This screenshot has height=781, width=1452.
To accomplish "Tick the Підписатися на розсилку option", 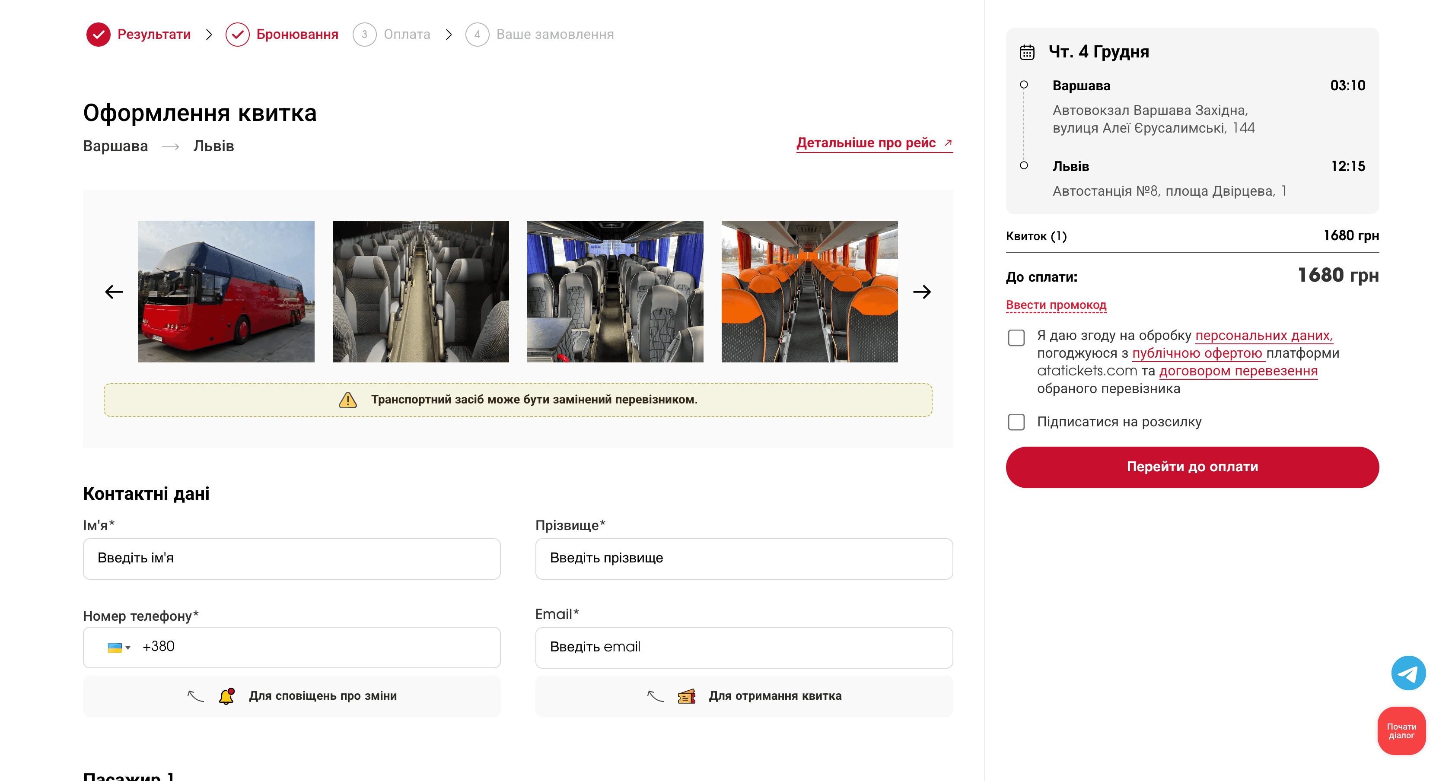I will 1017,422.
